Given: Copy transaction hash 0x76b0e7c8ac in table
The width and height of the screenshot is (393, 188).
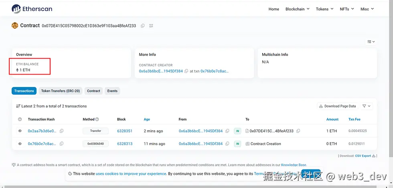Looking at the screenshot, I should click(61, 144).
